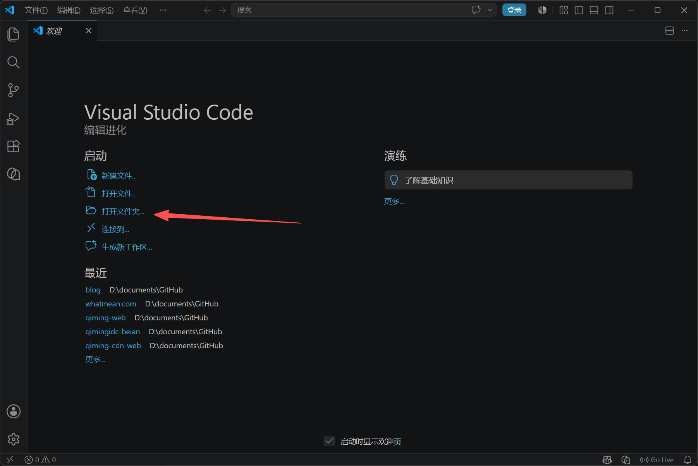Toggle the 启动时显示欢迎页 checkbox
This screenshot has height=466, width=698.
click(x=329, y=441)
